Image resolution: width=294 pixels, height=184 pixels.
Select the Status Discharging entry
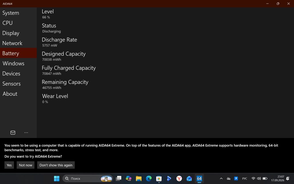tap(51, 28)
